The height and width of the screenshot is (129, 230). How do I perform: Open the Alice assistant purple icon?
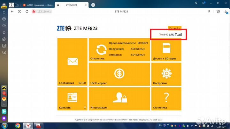pyautogui.click(x=4, y=118)
